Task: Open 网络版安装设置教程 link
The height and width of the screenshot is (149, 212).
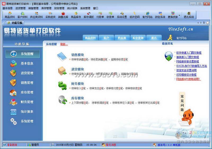Action: (x=188, y=62)
